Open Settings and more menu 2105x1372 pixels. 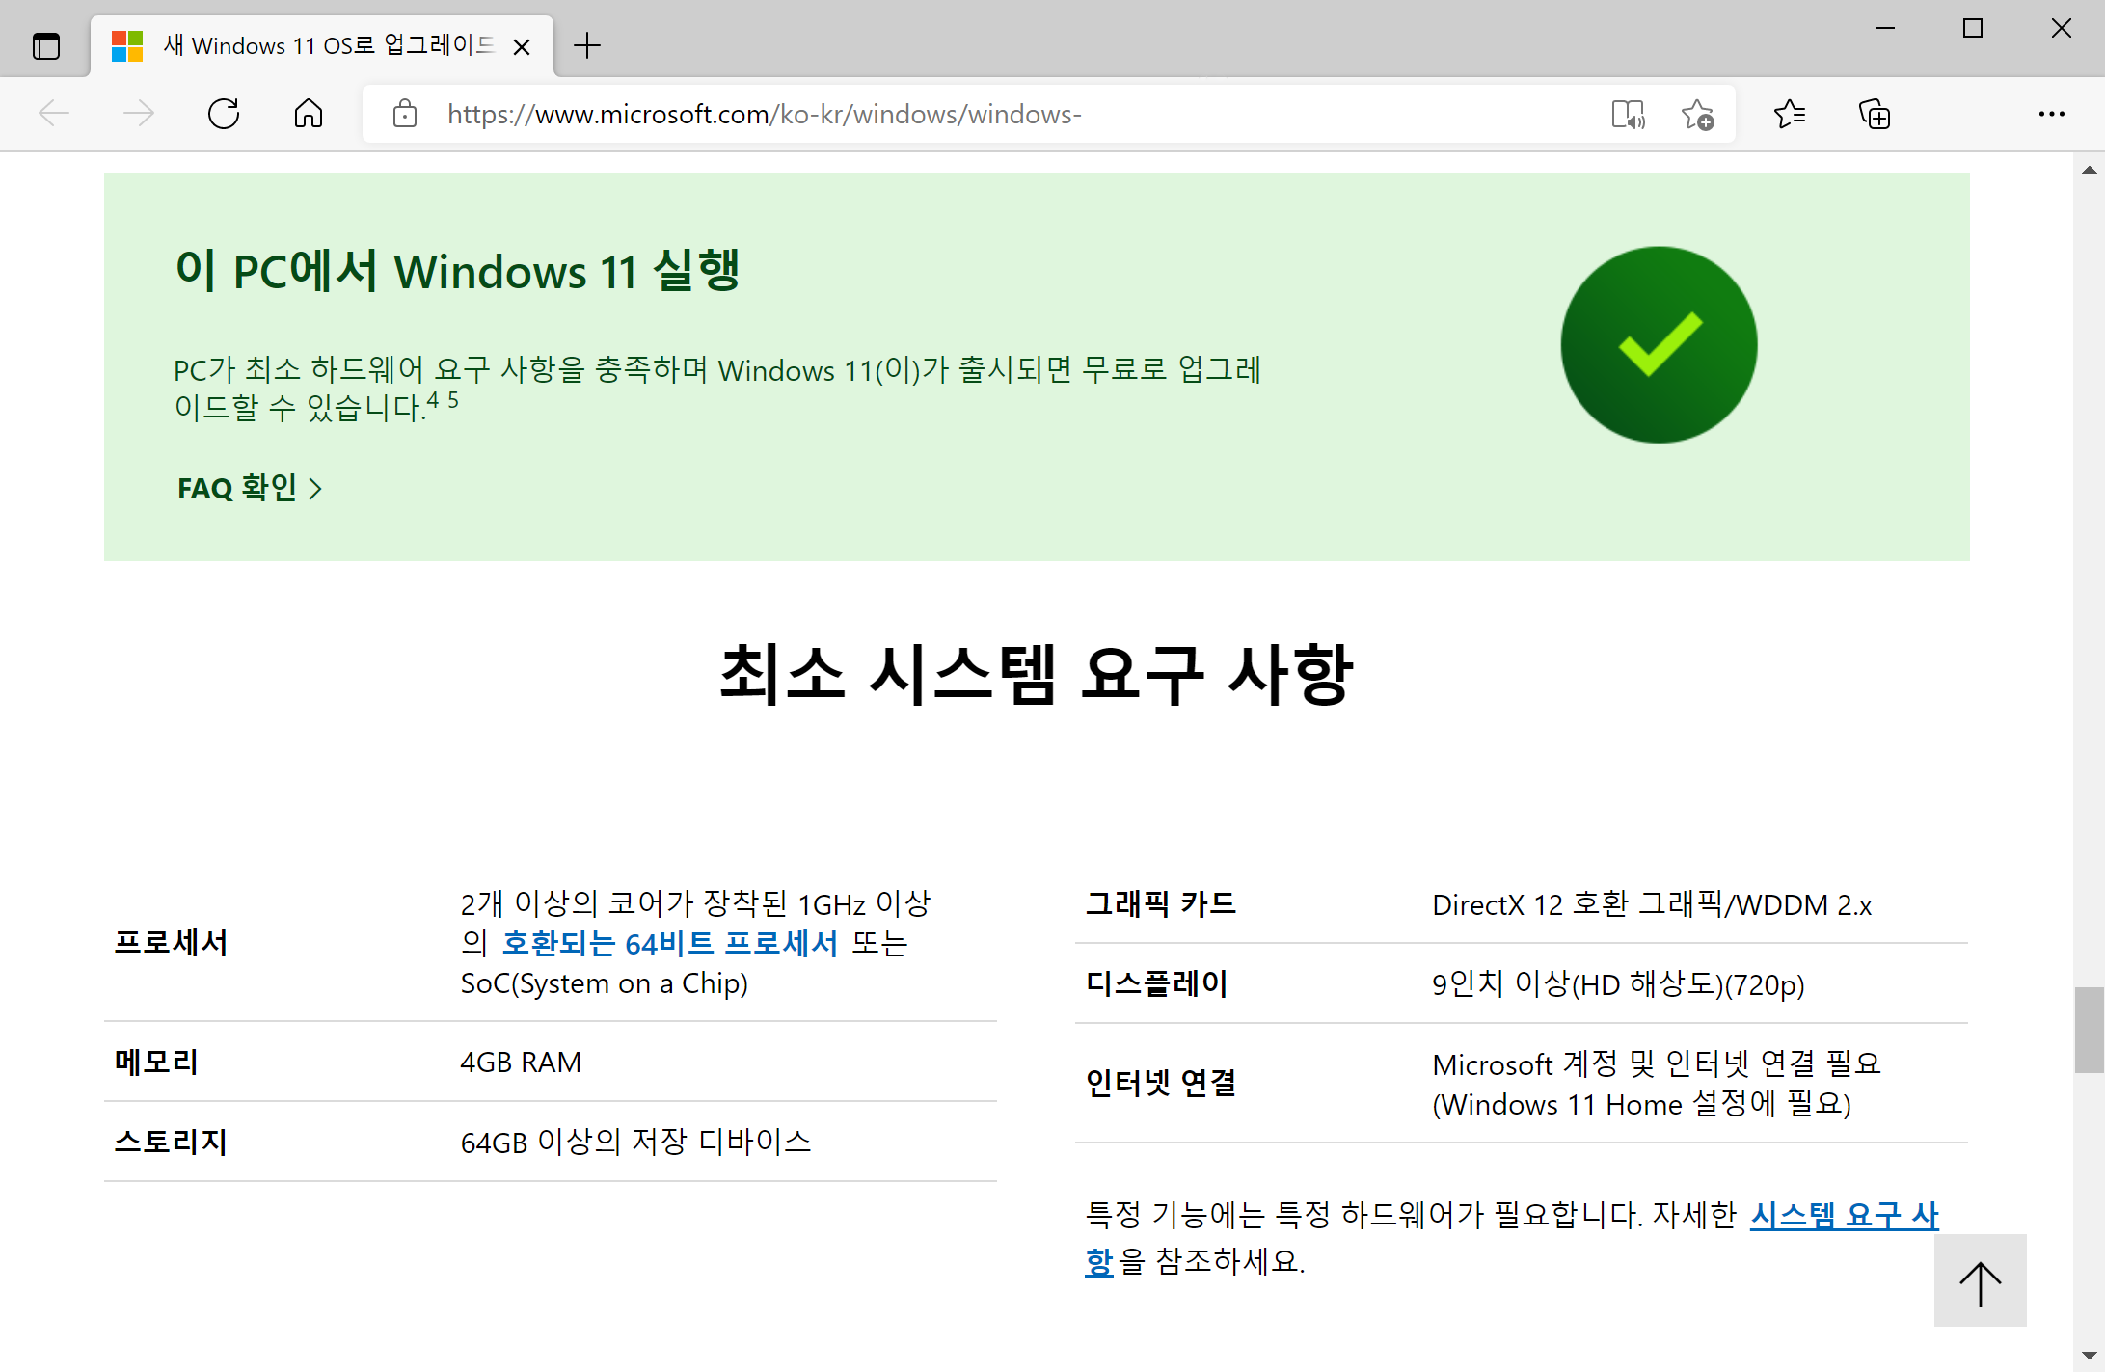tap(2052, 114)
